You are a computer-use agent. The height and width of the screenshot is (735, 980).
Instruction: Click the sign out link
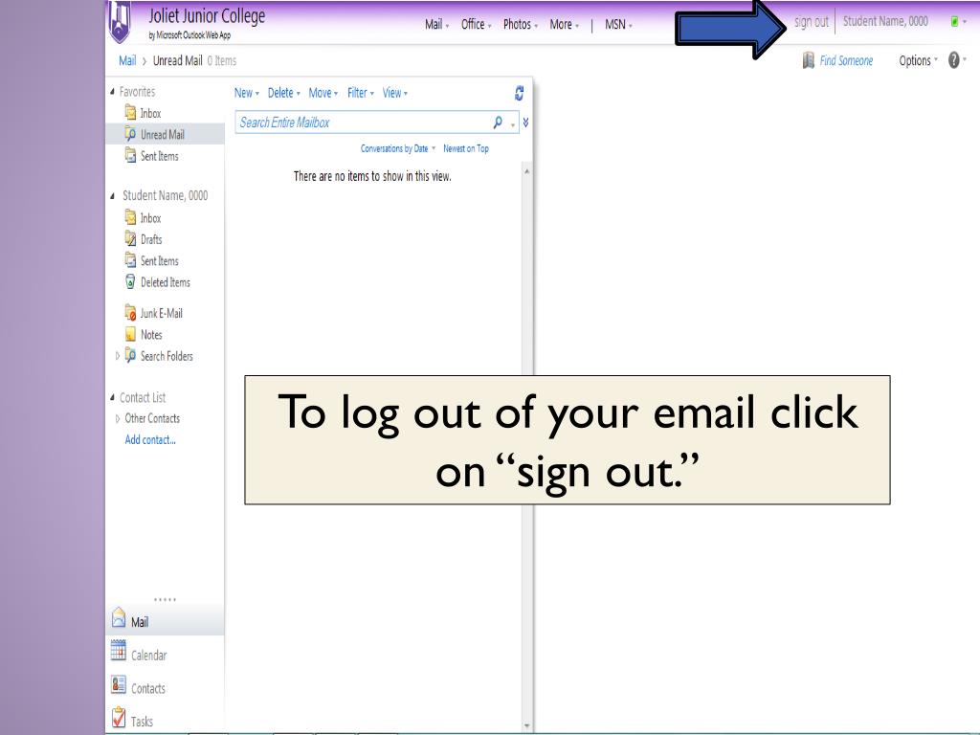click(x=811, y=21)
